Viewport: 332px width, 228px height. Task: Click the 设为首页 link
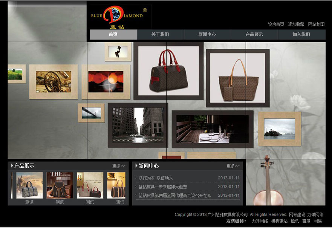point(276,24)
